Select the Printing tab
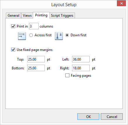This screenshot has height=125, width=128. 41,15
